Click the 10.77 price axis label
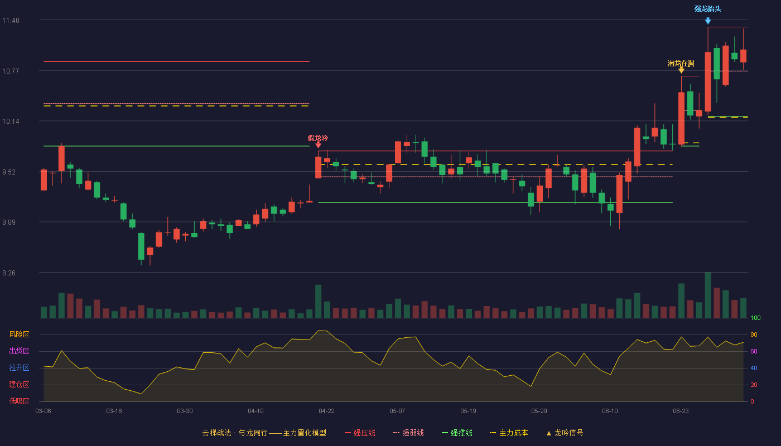The width and height of the screenshot is (781, 446). pos(11,71)
